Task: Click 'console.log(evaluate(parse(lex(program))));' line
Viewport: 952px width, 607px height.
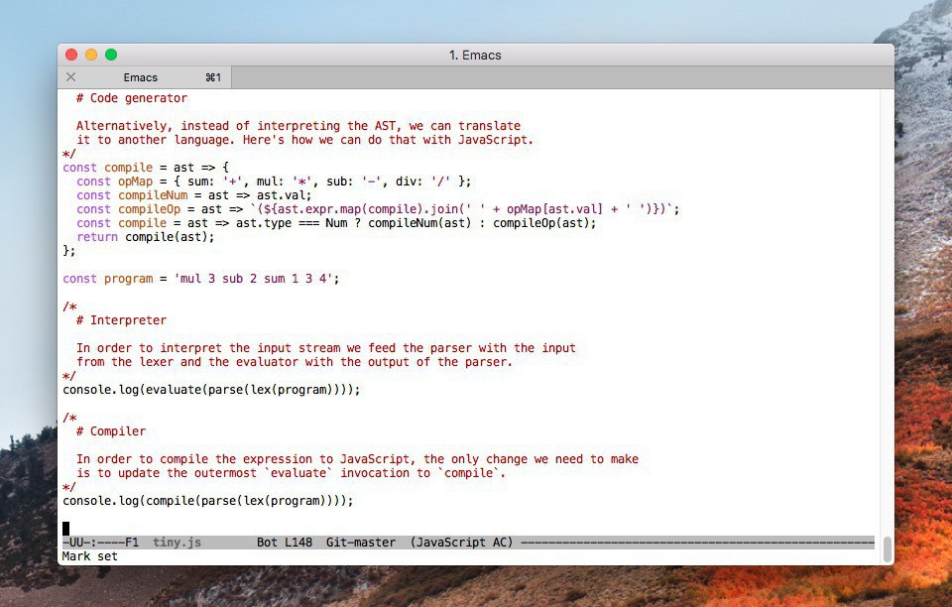Action: (211, 390)
